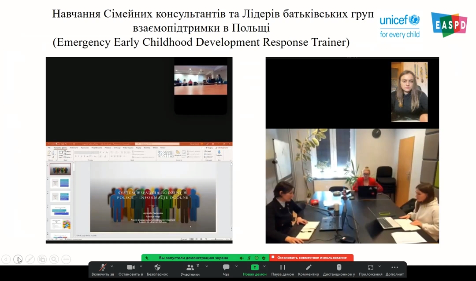Open the Security shield options
The height and width of the screenshot is (281, 476).
[157, 268]
